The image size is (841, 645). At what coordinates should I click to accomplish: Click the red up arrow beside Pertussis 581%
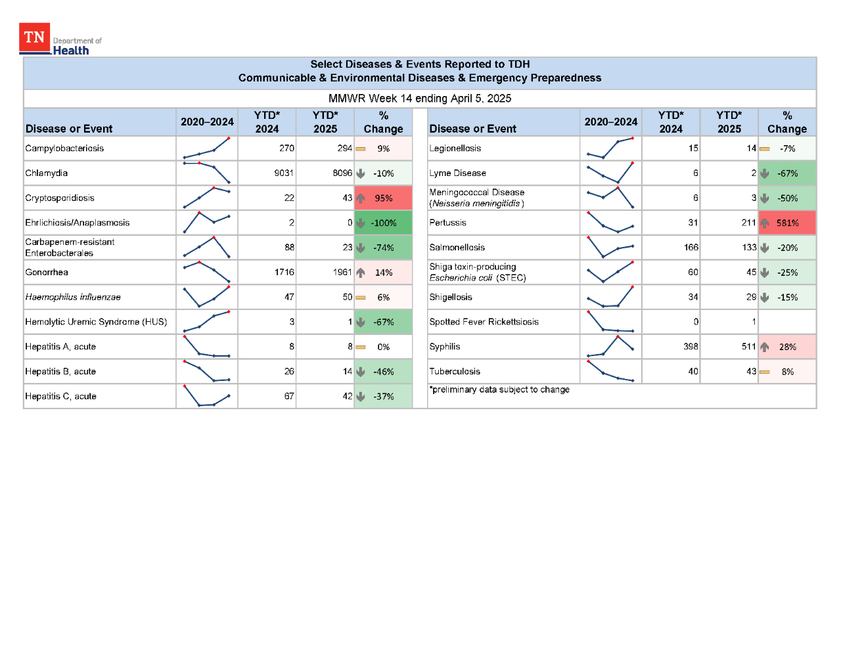click(764, 223)
